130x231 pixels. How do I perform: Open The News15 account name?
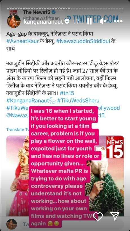[x=37, y=12]
